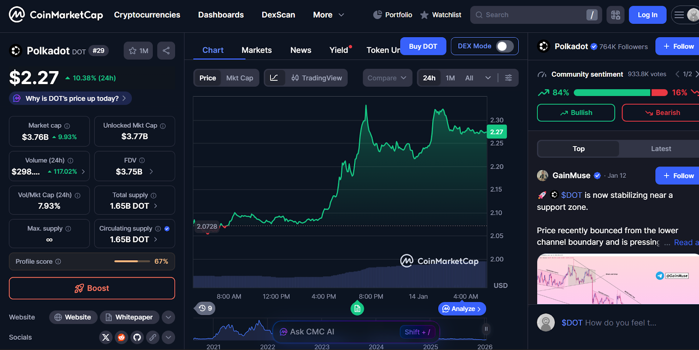Image resolution: width=699 pixels, height=350 pixels.
Task: Open the News tab
Action: coord(301,50)
